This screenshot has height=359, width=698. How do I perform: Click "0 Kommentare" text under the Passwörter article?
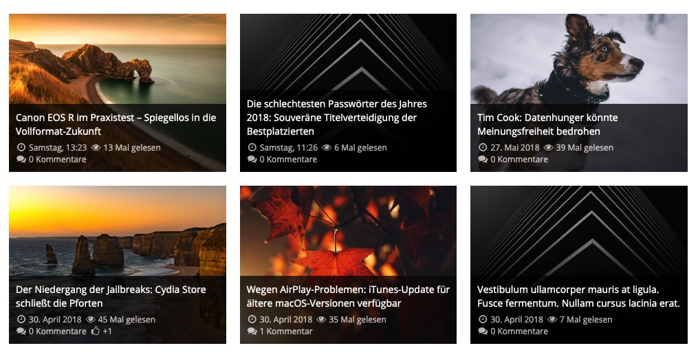pyautogui.click(x=288, y=160)
